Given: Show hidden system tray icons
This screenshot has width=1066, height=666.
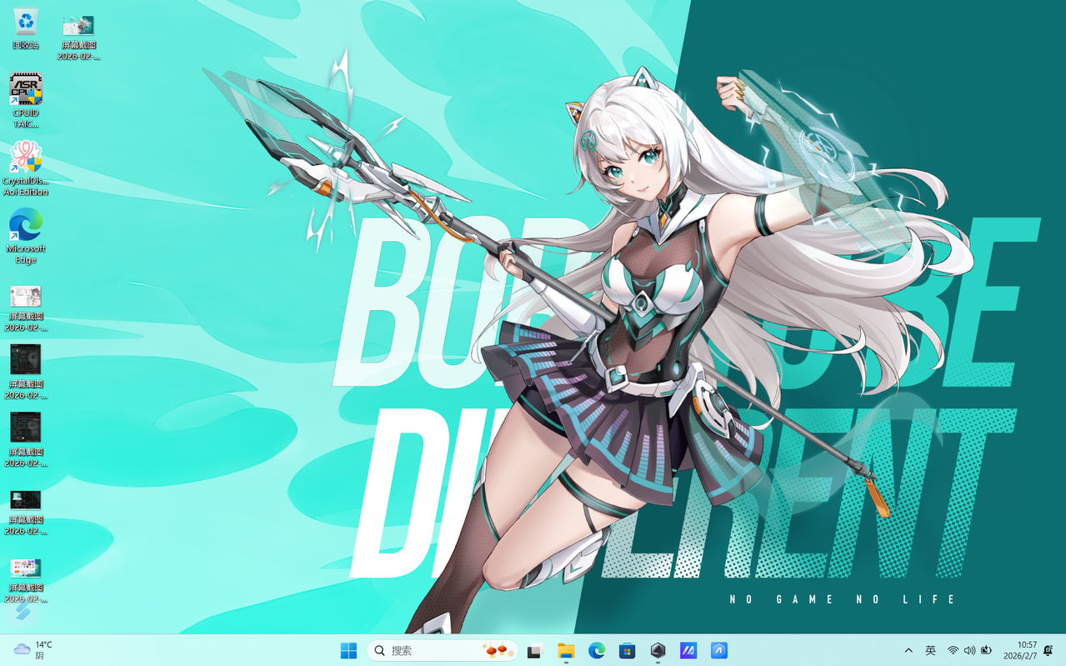Looking at the screenshot, I should pos(908,650).
